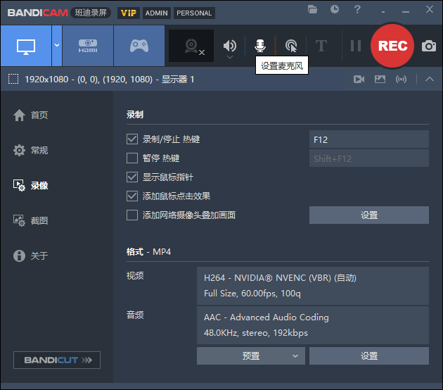This screenshot has width=443, height=390.
Task: Click the BANDICAM logo
Action: click(37, 13)
